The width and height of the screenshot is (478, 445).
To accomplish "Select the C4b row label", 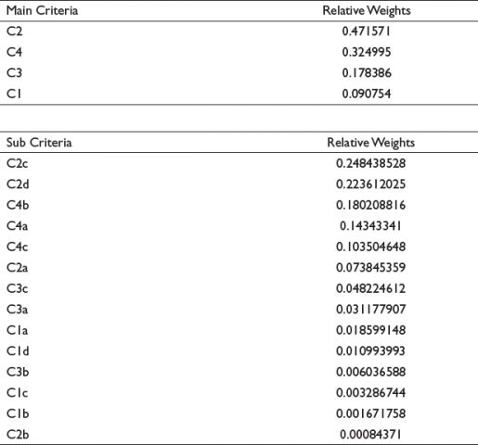I will click(18, 205).
